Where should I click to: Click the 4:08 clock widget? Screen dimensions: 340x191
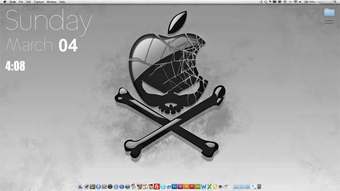pyautogui.click(x=15, y=66)
